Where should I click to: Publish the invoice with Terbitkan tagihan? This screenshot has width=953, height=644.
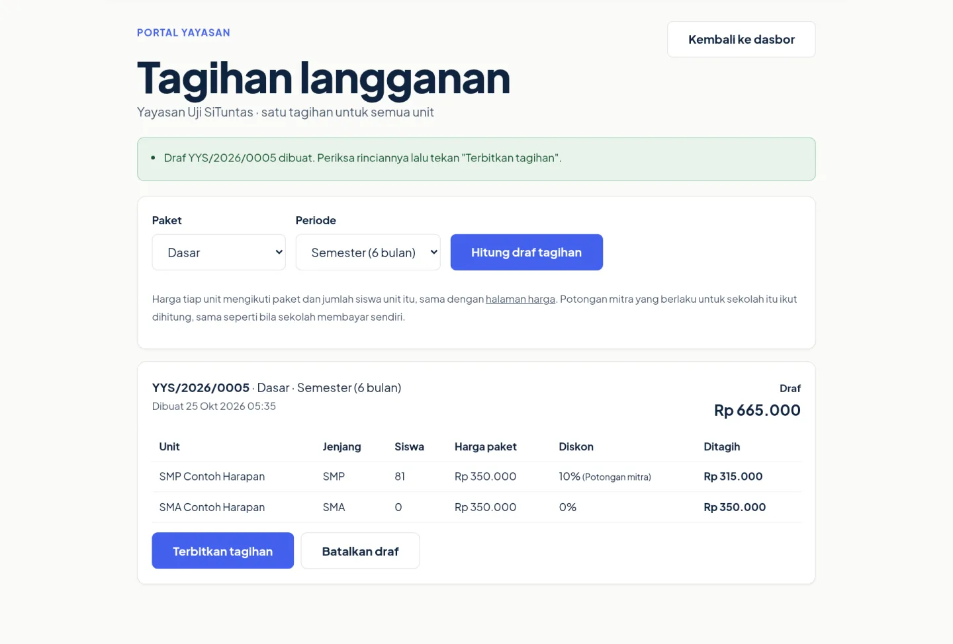pyautogui.click(x=222, y=551)
